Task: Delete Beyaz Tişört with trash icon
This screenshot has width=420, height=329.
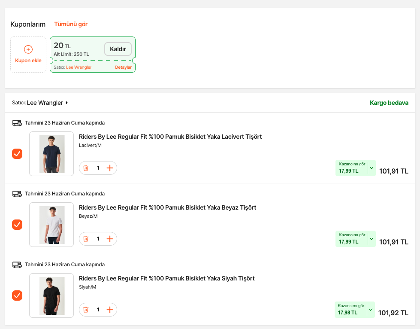Action: point(86,239)
